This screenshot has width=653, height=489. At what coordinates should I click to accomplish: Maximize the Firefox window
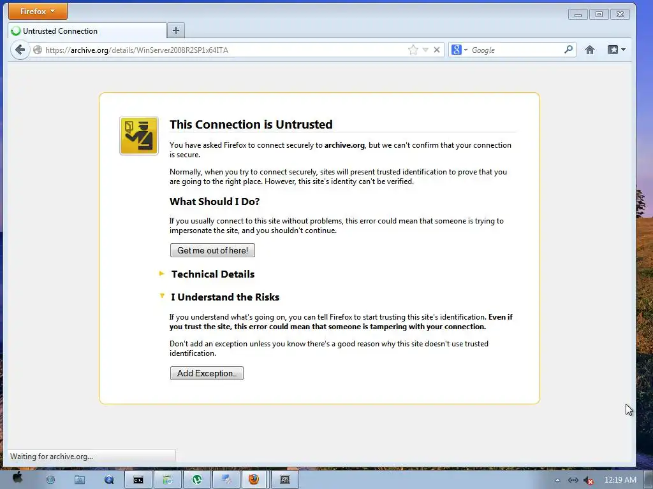pyautogui.click(x=599, y=15)
